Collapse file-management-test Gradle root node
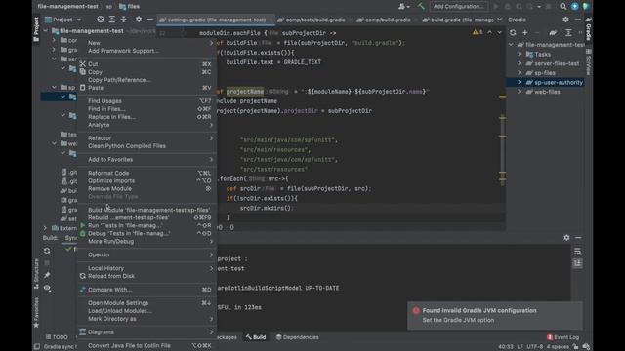 tap(511, 45)
